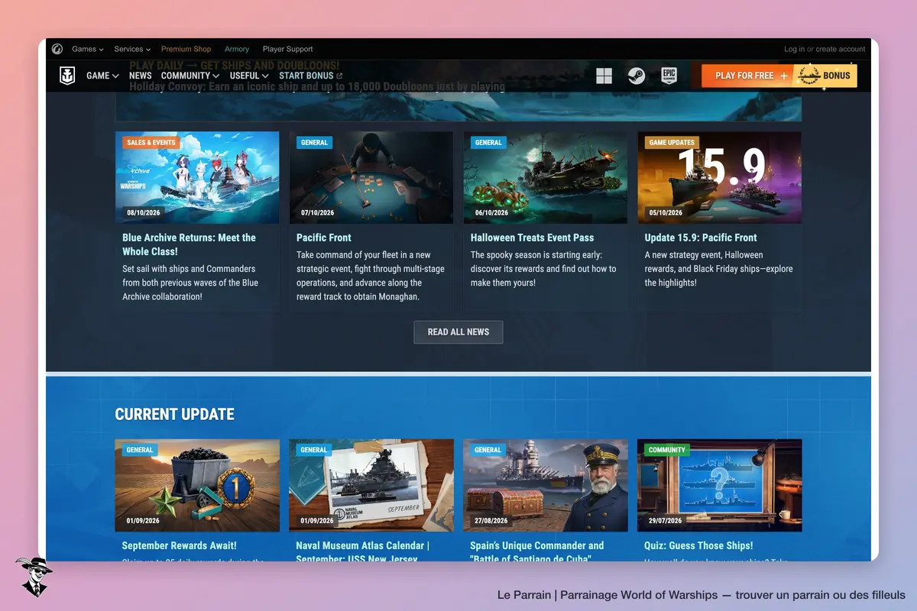Select the Steam platform icon
Image resolution: width=917 pixels, height=611 pixels.
pyautogui.click(x=637, y=76)
